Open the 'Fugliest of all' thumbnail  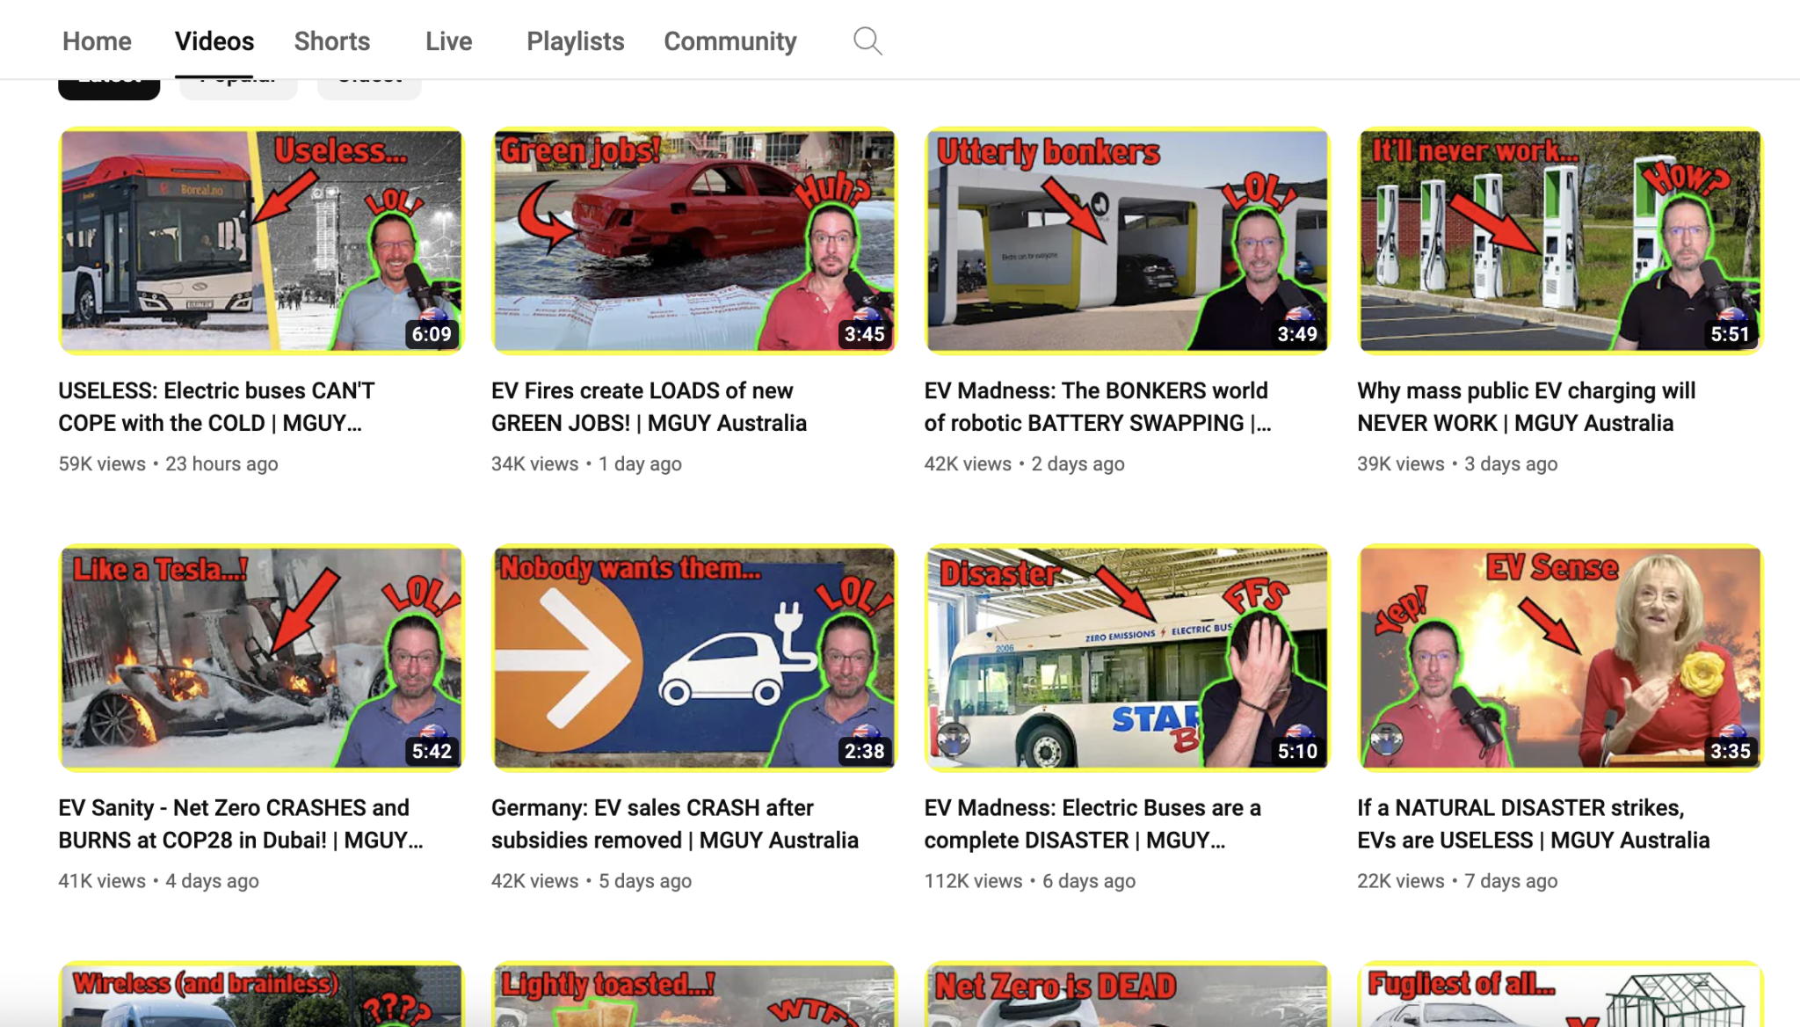point(1560,994)
